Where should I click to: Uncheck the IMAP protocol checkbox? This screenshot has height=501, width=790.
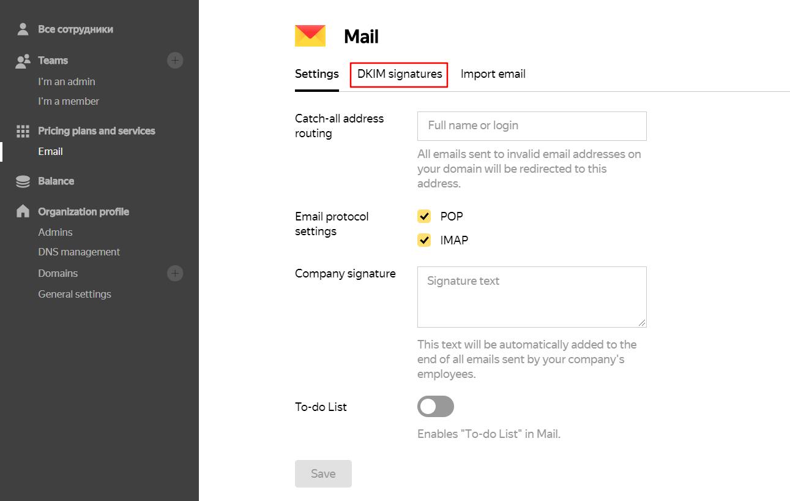[424, 240]
